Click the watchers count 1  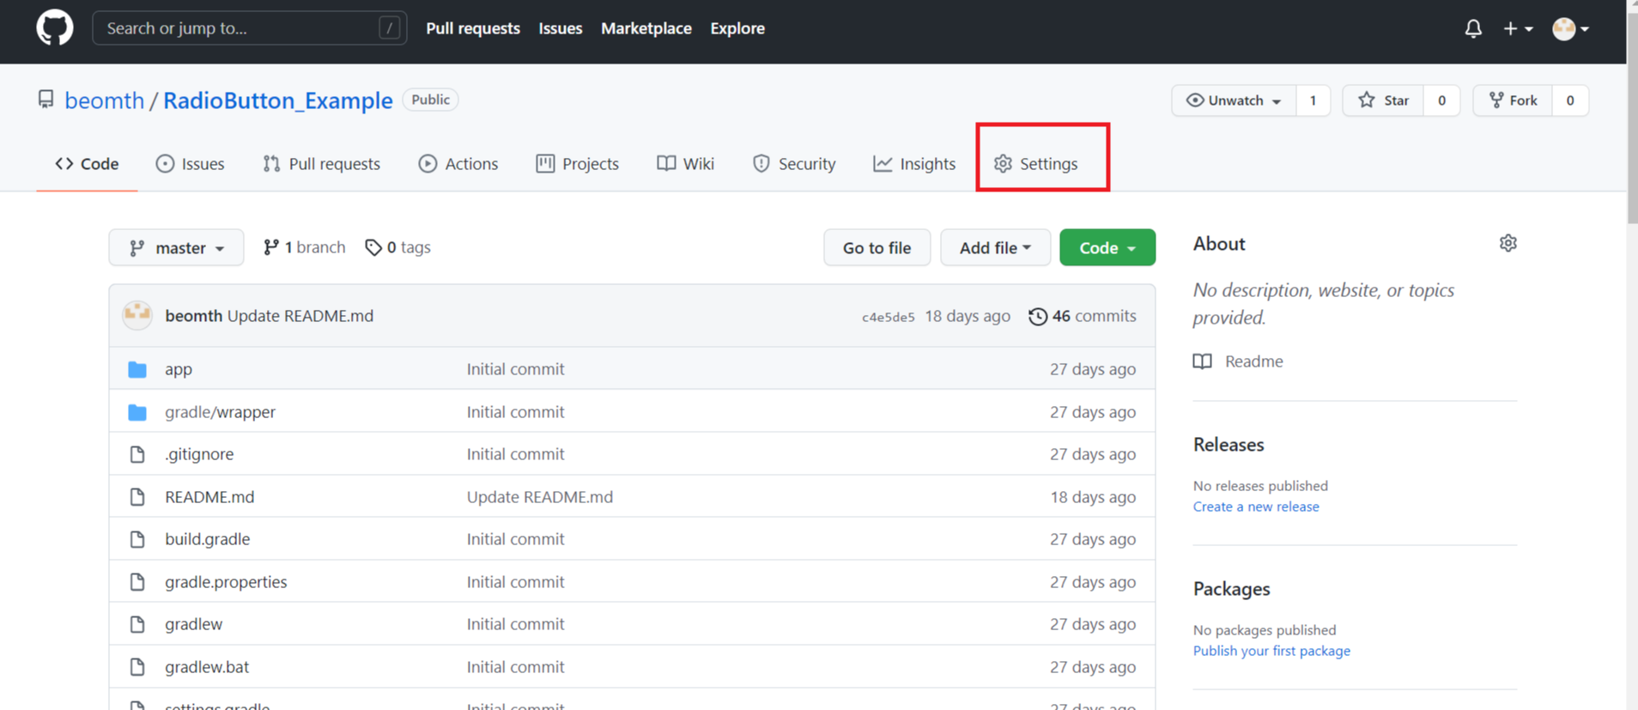click(1313, 100)
